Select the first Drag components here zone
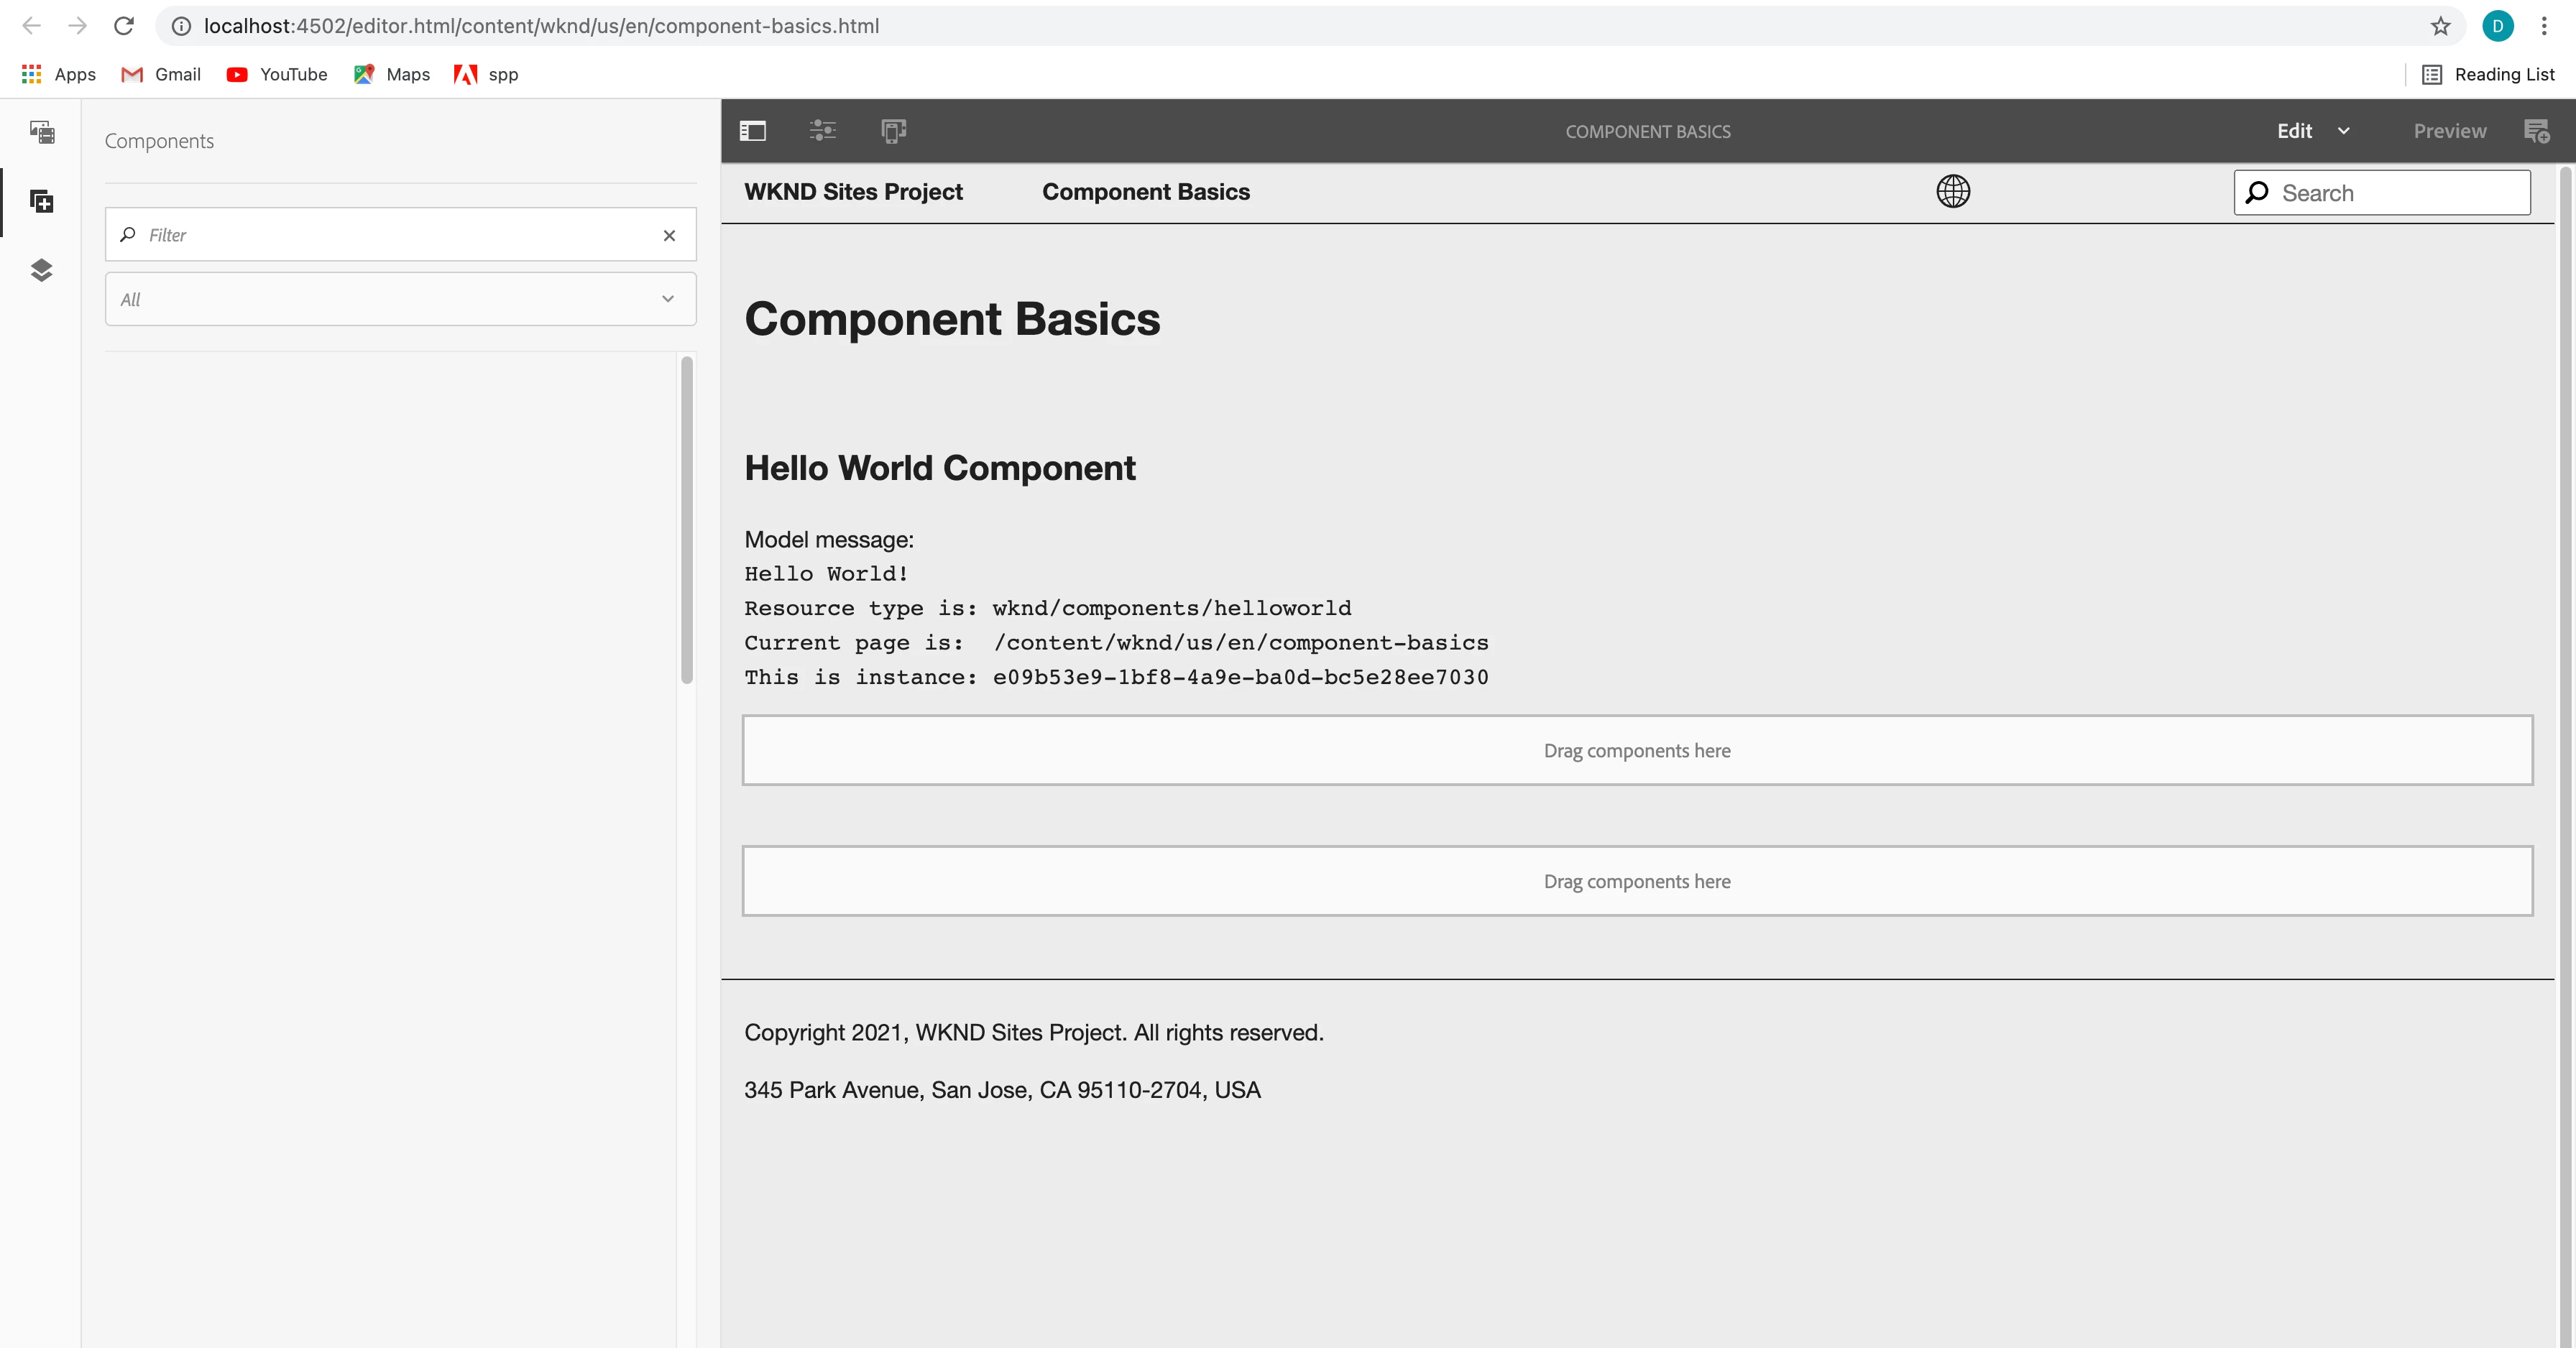2576x1348 pixels. [x=1636, y=750]
